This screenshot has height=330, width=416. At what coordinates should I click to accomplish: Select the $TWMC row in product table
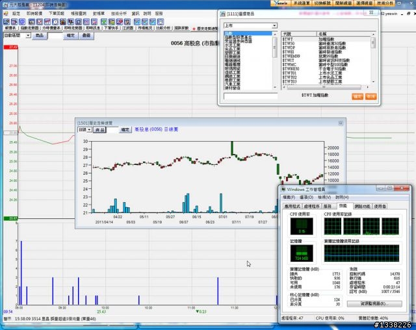coord(326,65)
